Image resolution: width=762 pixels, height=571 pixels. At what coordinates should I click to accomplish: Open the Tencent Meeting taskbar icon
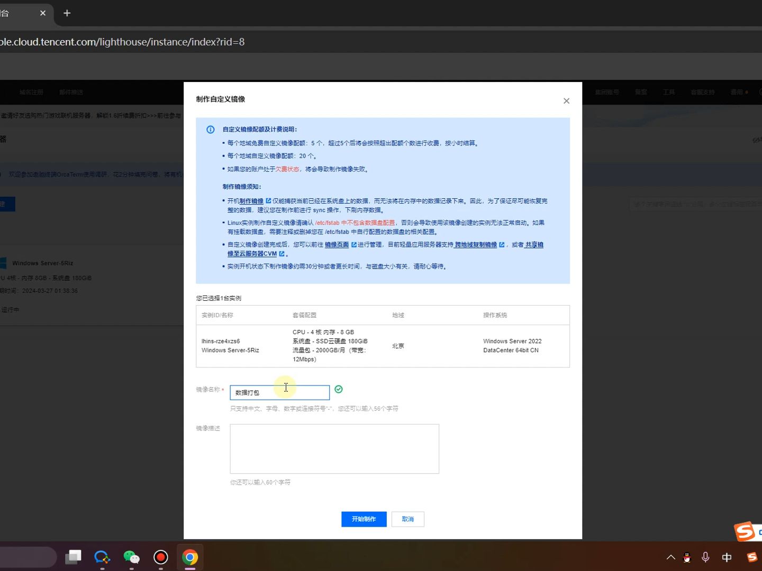point(102,557)
